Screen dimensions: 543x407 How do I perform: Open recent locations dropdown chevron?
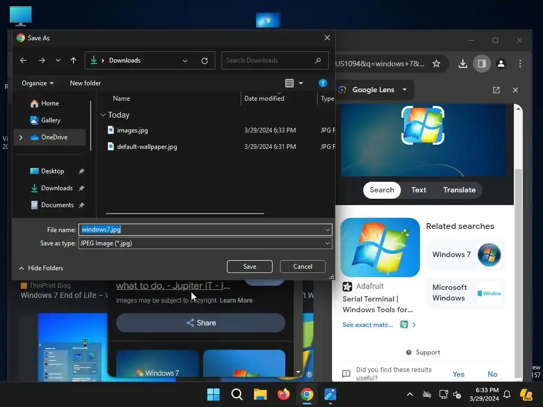58,60
